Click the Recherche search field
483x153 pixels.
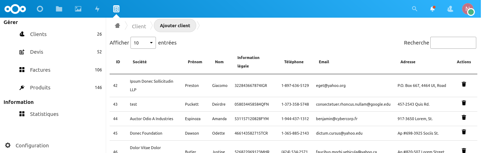(453, 43)
